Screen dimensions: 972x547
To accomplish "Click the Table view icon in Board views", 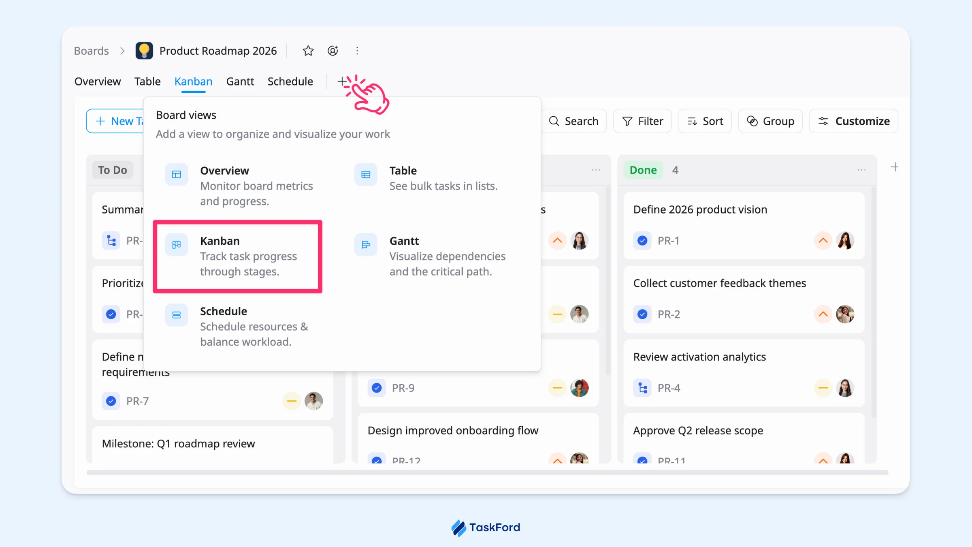I will (366, 175).
